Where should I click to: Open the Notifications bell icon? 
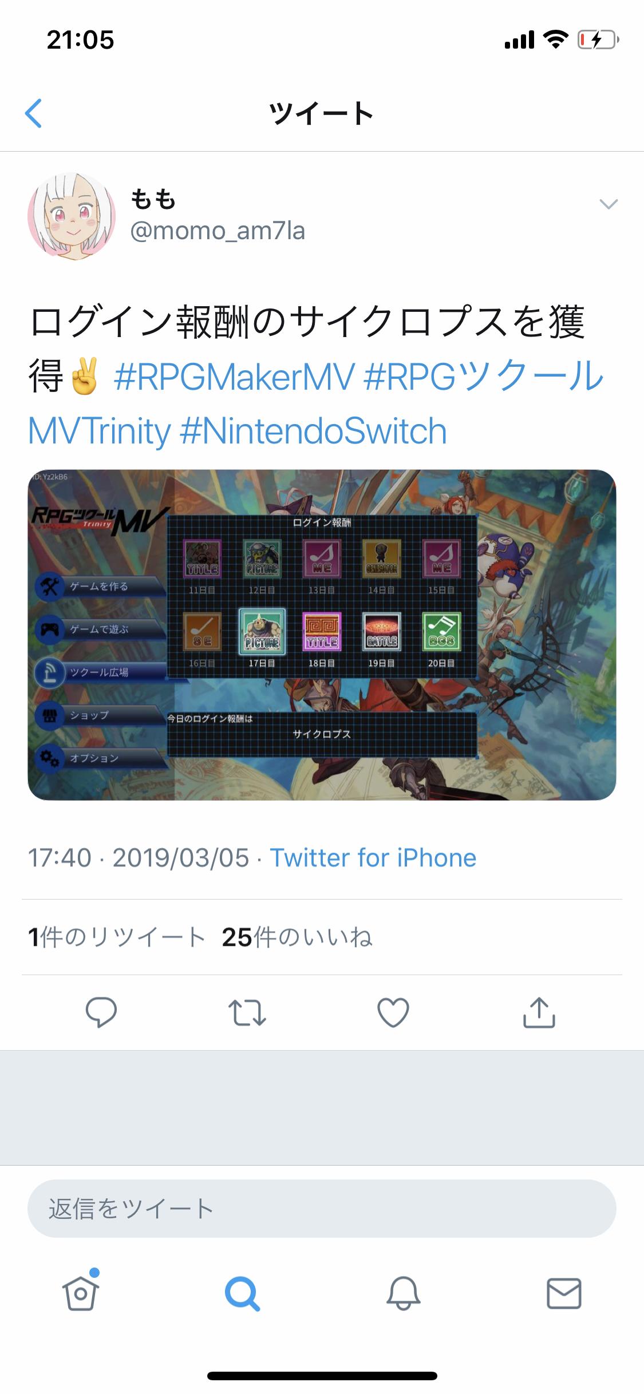(x=404, y=1293)
